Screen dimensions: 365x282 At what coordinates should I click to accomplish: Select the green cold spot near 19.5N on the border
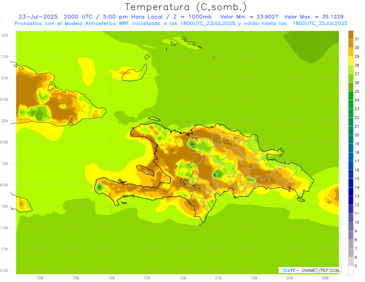click(x=191, y=144)
